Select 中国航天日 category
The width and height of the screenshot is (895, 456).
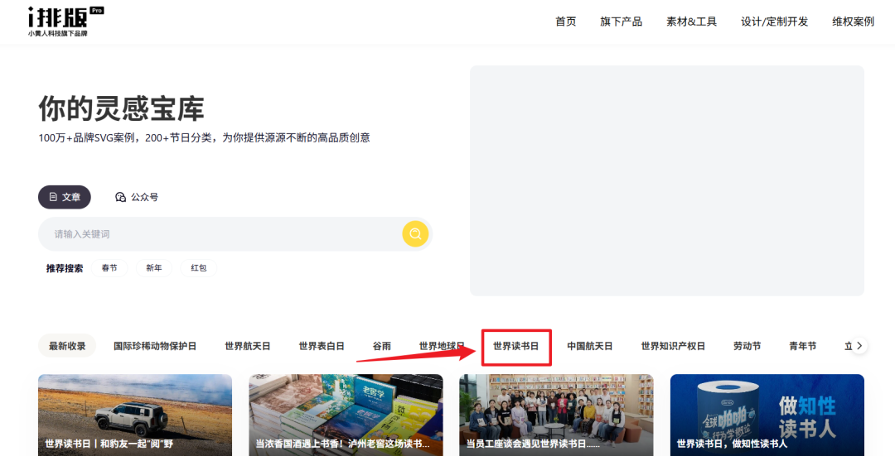pyautogui.click(x=590, y=346)
